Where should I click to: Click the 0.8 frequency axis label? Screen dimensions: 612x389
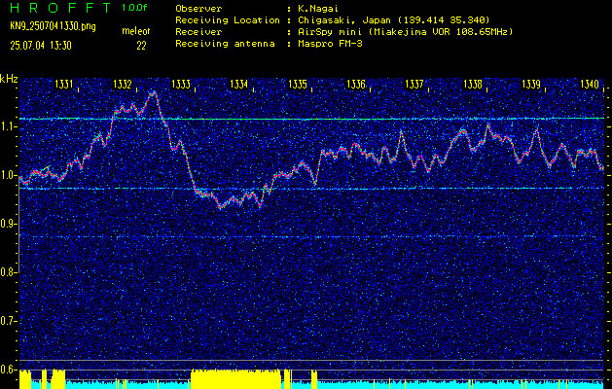pos(8,272)
